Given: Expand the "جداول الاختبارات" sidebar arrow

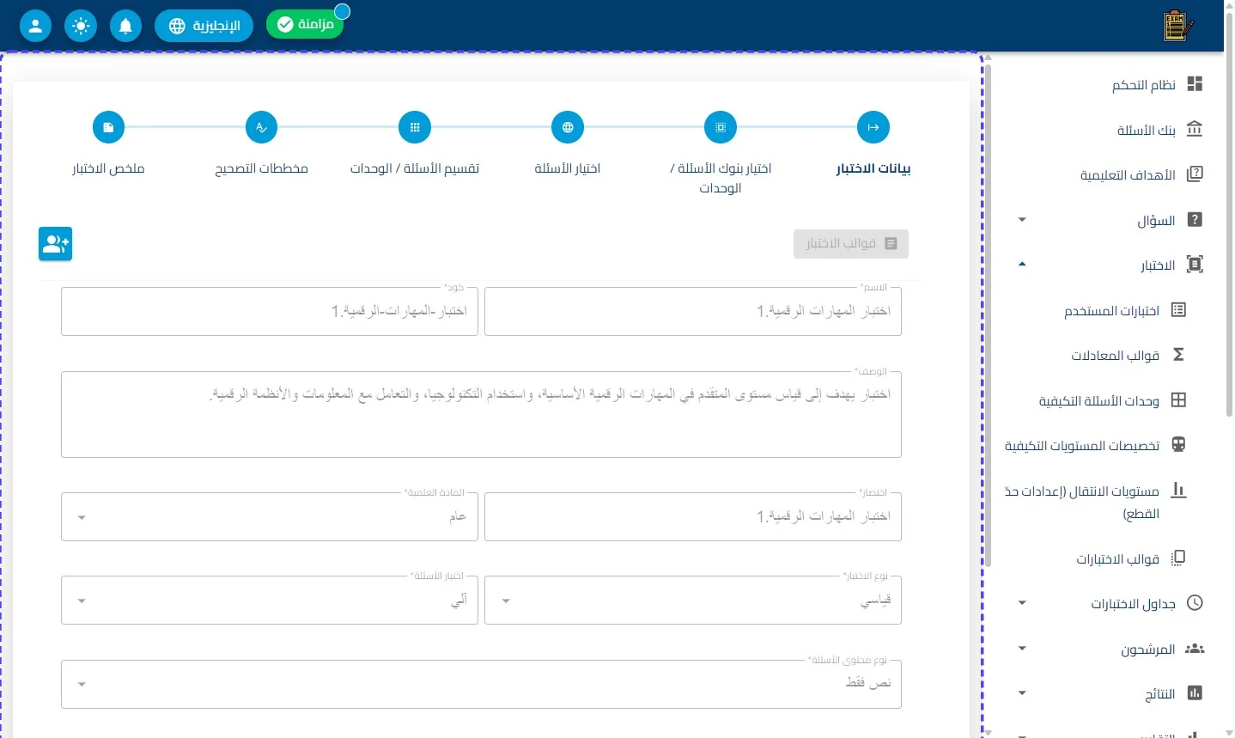Looking at the screenshot, I should coord(1022,603).
